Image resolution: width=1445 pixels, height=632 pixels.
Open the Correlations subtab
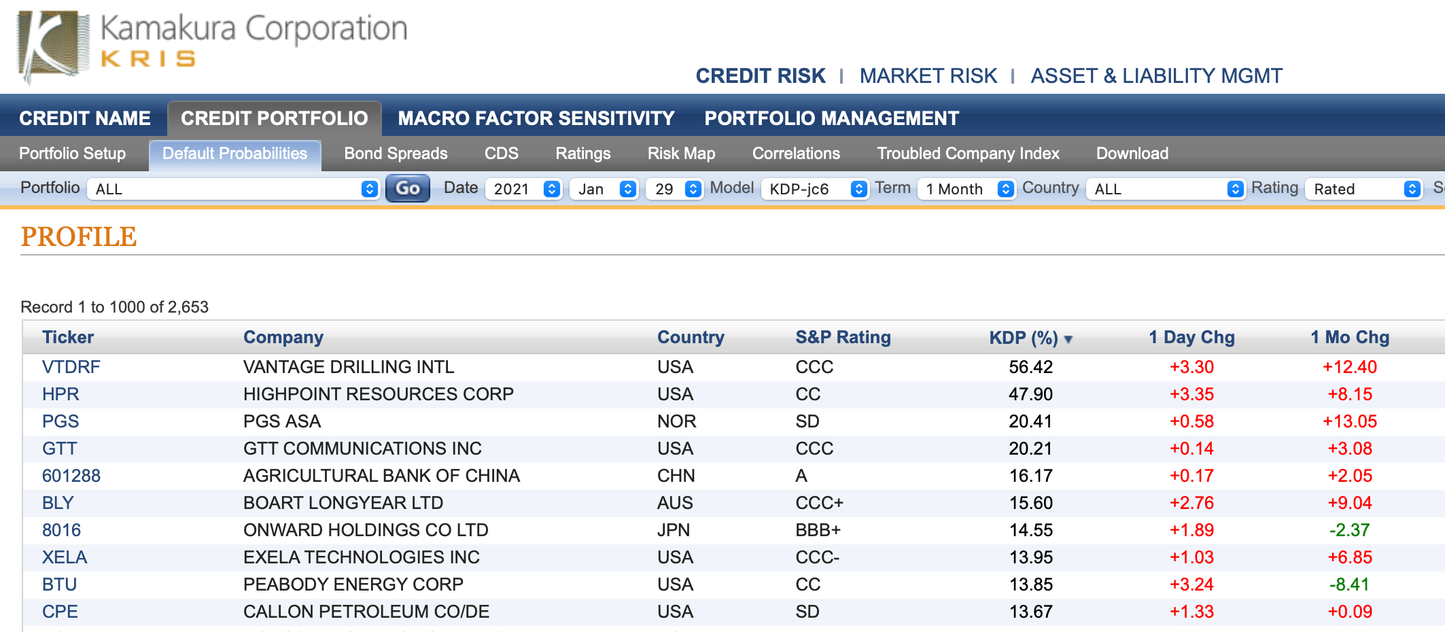pyautogui.click(x=796, y=154)
